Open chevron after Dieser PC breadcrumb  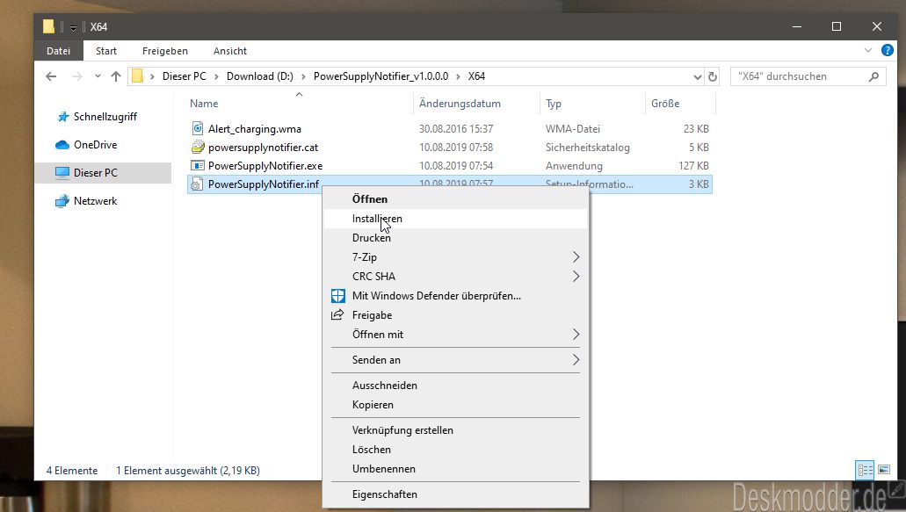217,76
